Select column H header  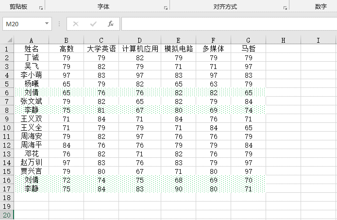pyautogui.click(x=283, y=40)
